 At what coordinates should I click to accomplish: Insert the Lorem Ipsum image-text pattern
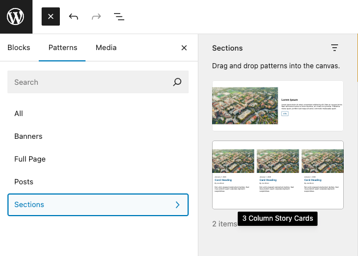click(x=278, y=106)
